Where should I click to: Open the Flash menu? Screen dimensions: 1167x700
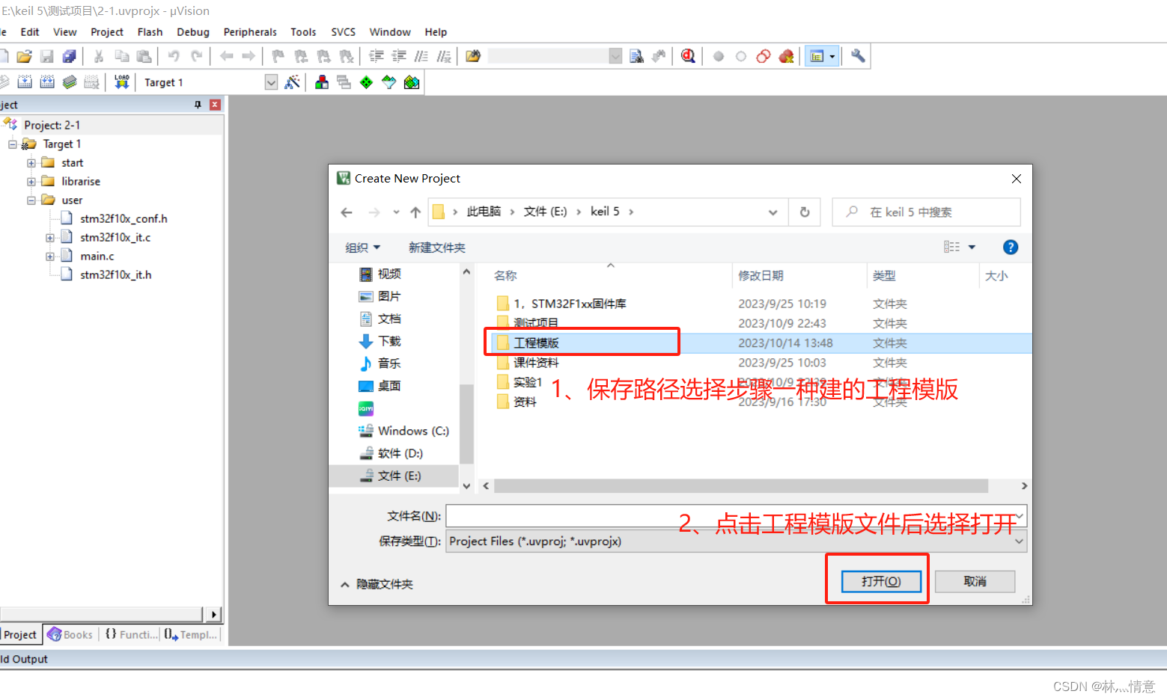click(x=150, y=32)
